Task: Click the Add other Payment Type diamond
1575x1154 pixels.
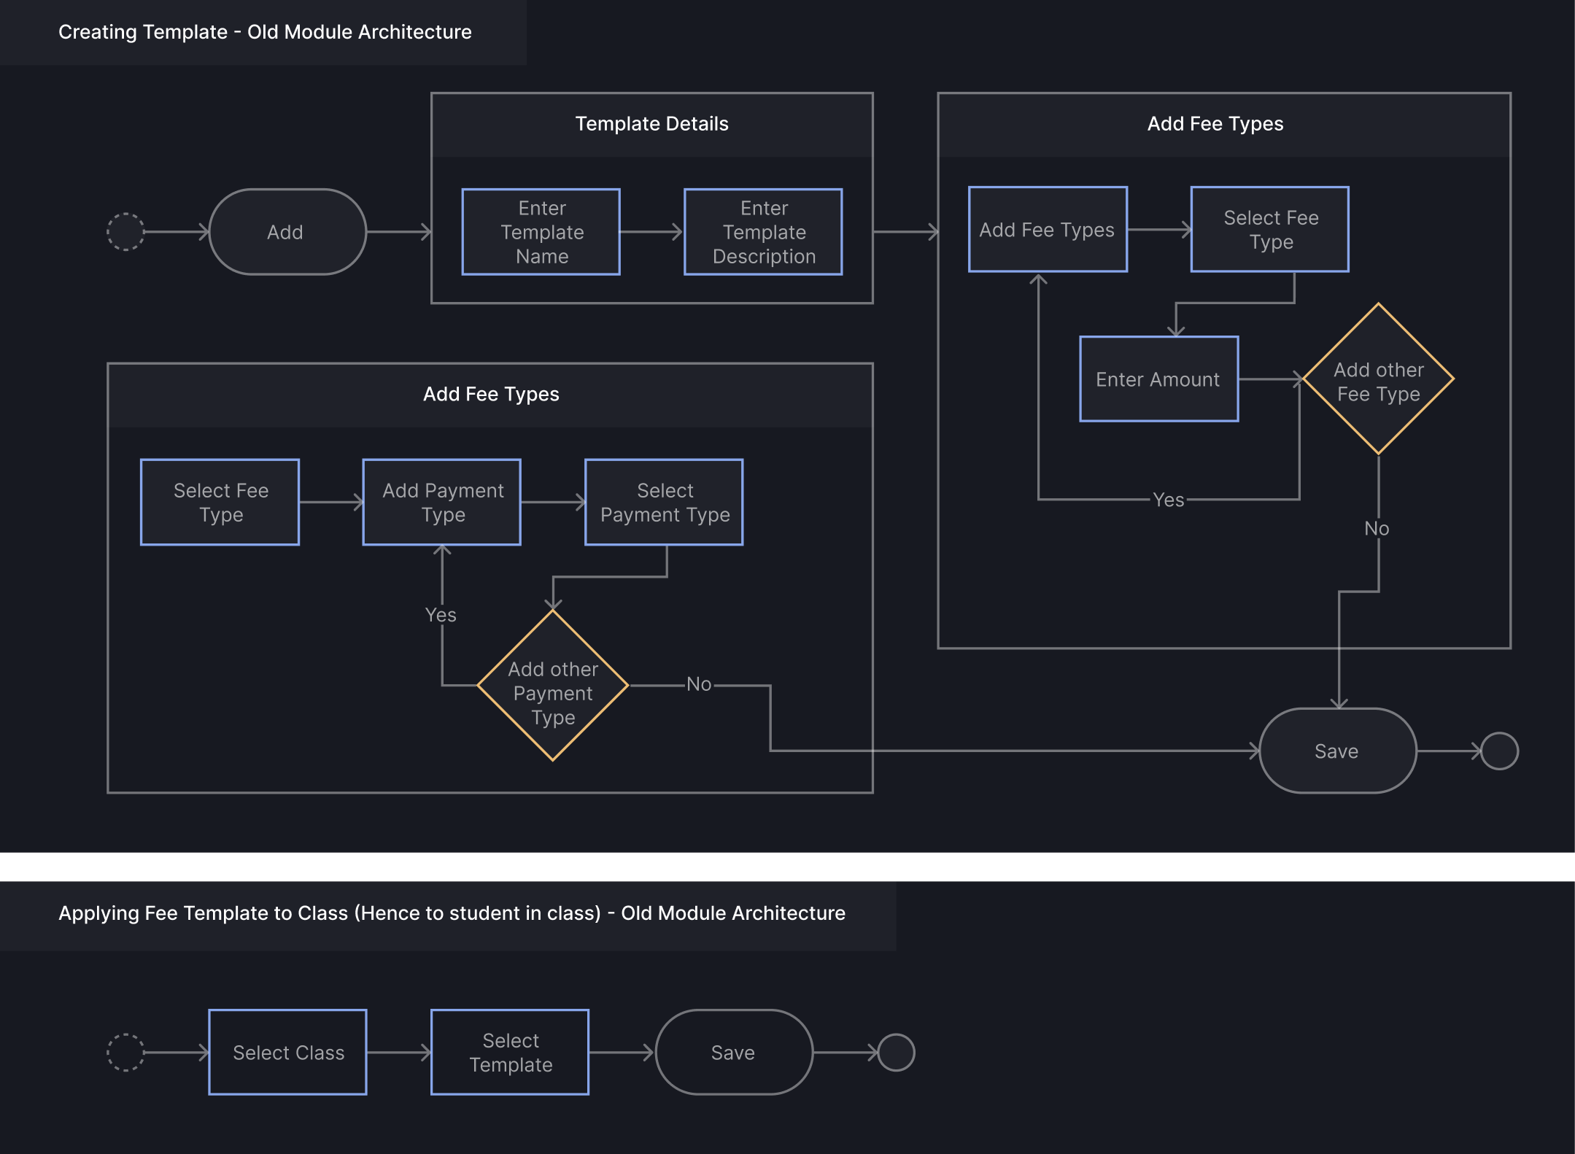Action: (x=553, y=686)
